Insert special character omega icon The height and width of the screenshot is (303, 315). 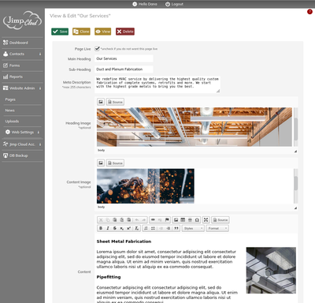(x=197, y=220)
